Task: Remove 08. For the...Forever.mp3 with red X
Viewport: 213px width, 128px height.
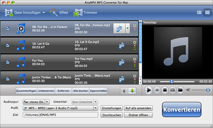Action: (134, 29)
